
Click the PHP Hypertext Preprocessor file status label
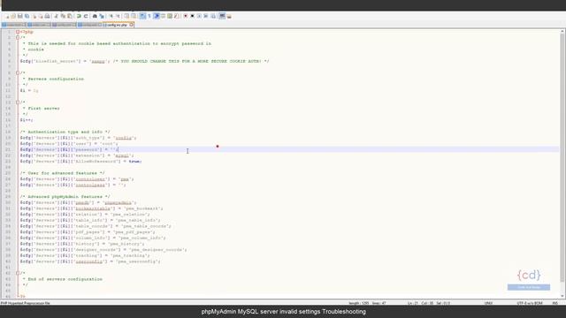tap(26, 303)
